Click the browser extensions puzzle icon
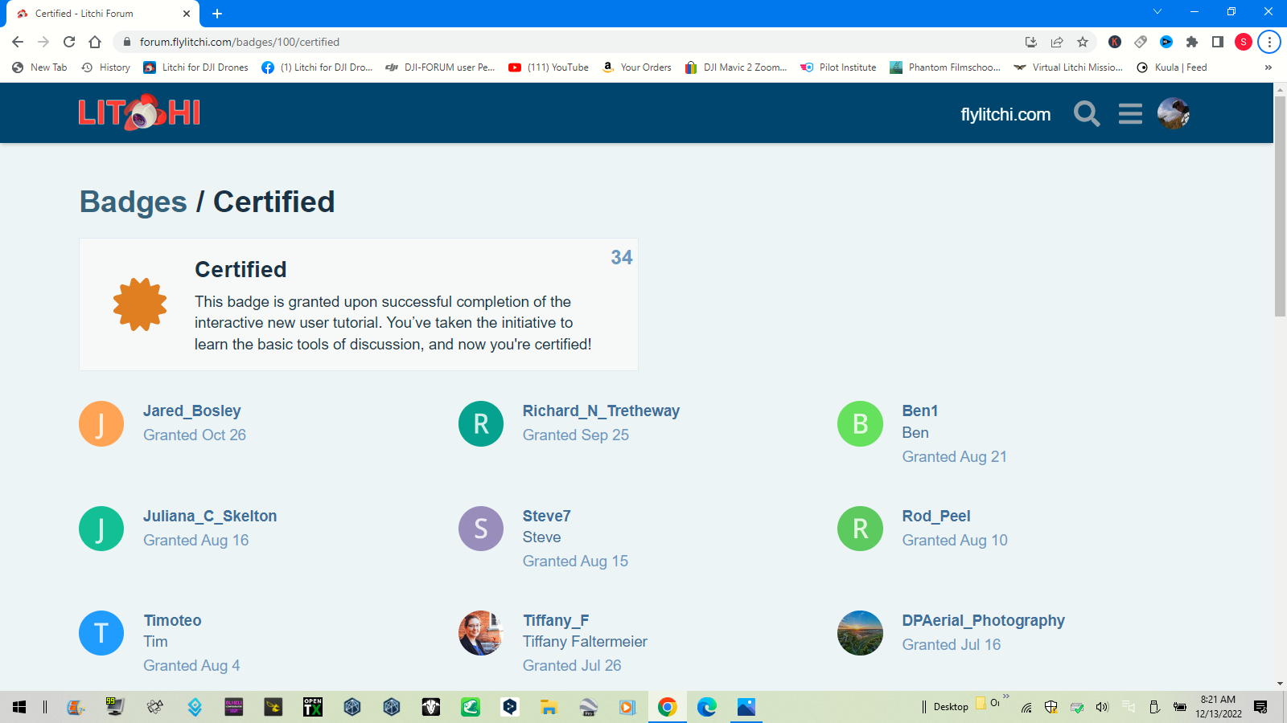1287x723 pixels. (x=1193, y=42)
